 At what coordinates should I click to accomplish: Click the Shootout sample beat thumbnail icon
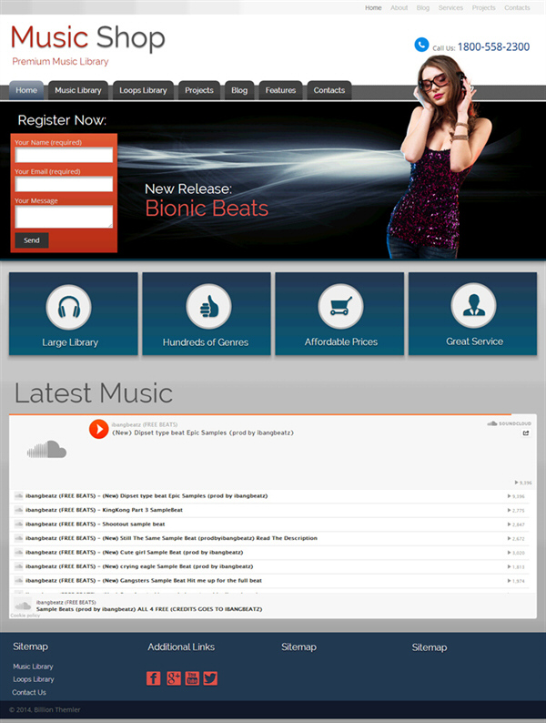click(x=19, y=524)
